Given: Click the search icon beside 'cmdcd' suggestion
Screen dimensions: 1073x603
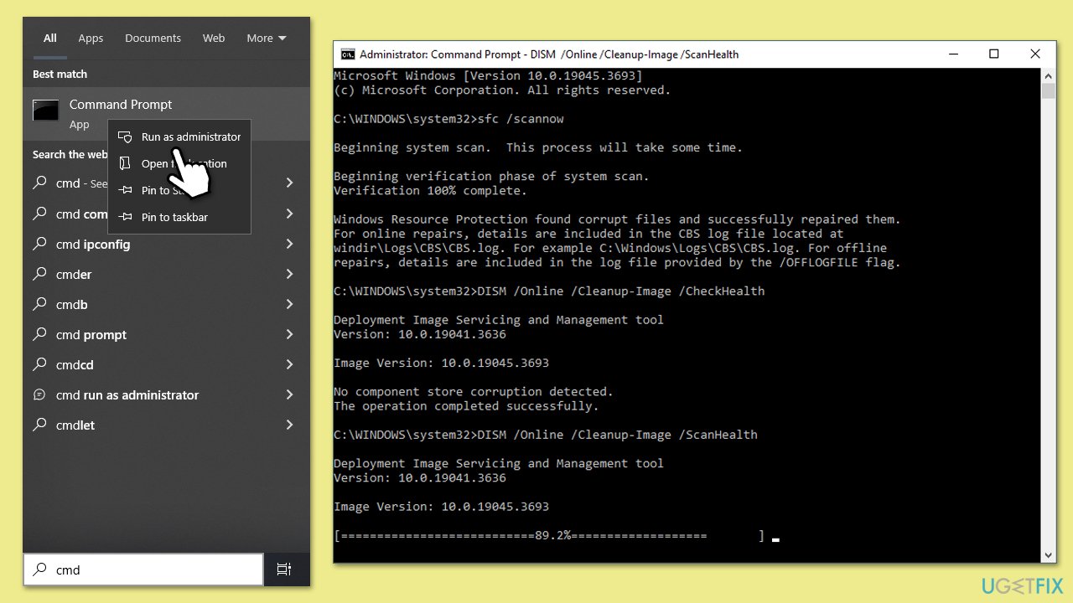Looking at the screenshot, I should (x=39, y=364).
